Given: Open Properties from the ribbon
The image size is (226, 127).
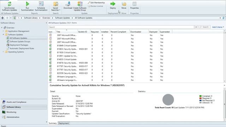Looking at the screenshot, I should pyautogui.click(x=135, y=6).
